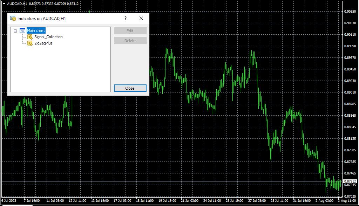Click the Main chart icon in tree

pos(22,30)
